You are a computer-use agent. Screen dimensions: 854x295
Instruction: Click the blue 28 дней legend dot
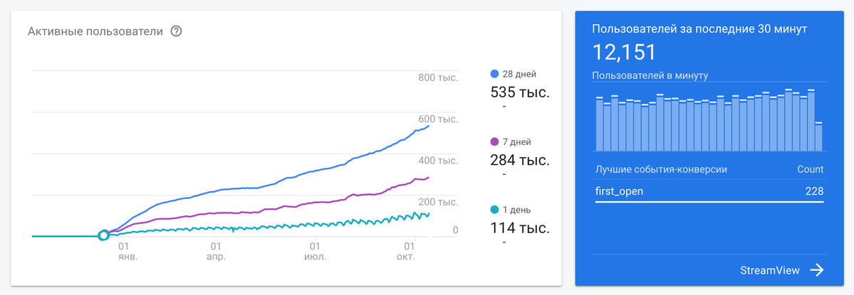point(494,74)
